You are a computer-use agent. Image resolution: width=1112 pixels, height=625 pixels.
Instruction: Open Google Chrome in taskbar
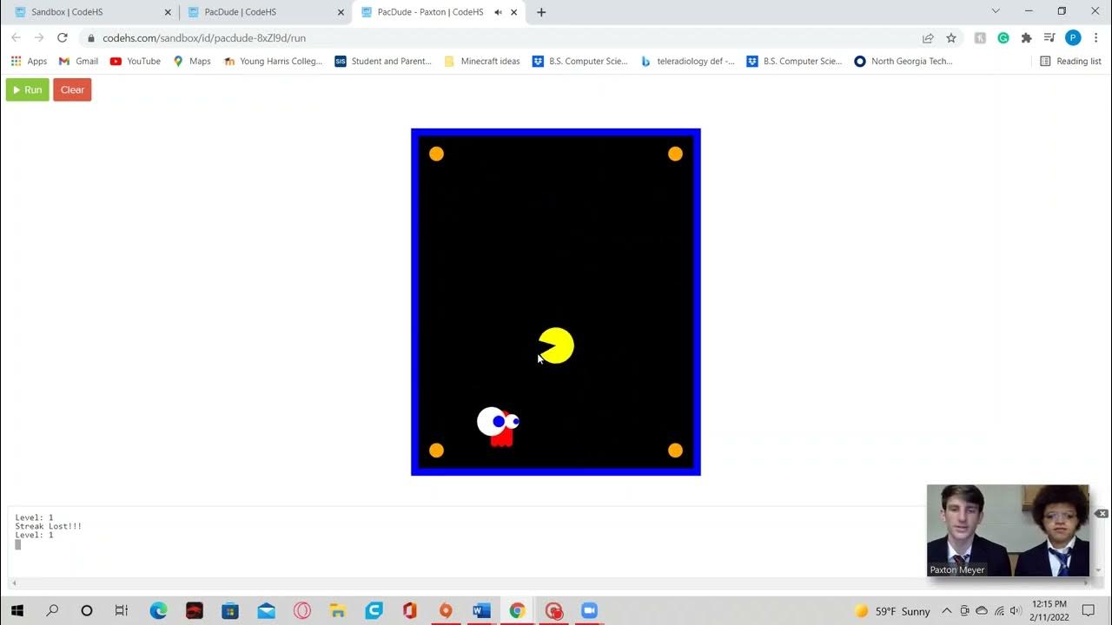(517, 610)
